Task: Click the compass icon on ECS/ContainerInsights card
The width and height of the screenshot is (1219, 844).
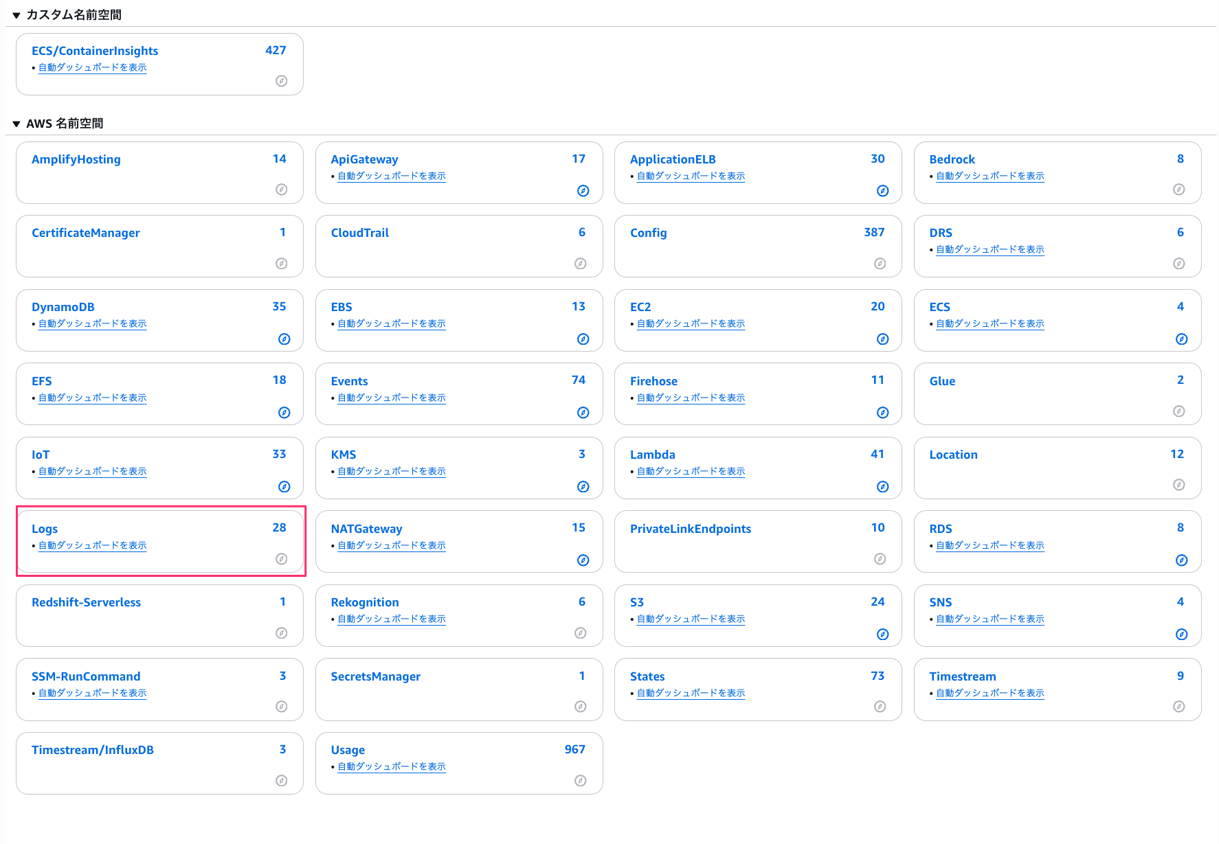Action: pos(282,81)
